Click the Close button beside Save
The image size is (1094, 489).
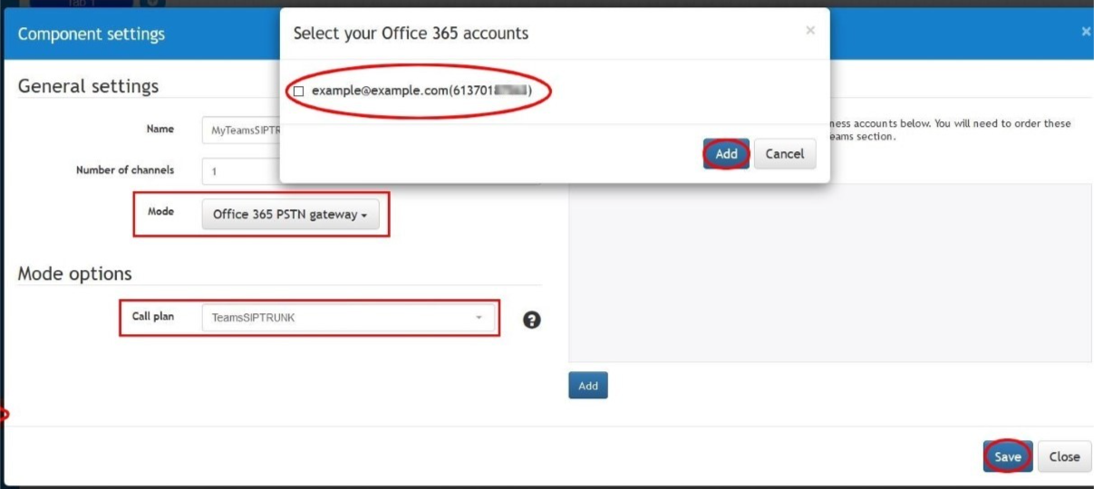[x=1064, y=456]
